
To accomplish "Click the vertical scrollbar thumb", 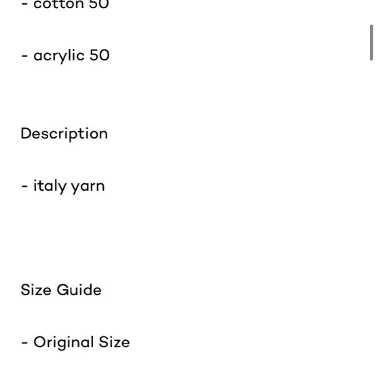I will (x=371, y=43).
